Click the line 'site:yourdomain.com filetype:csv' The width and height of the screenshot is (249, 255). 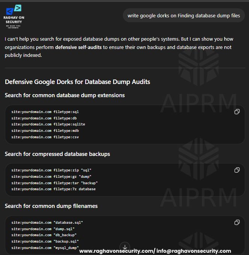point(45,137)
